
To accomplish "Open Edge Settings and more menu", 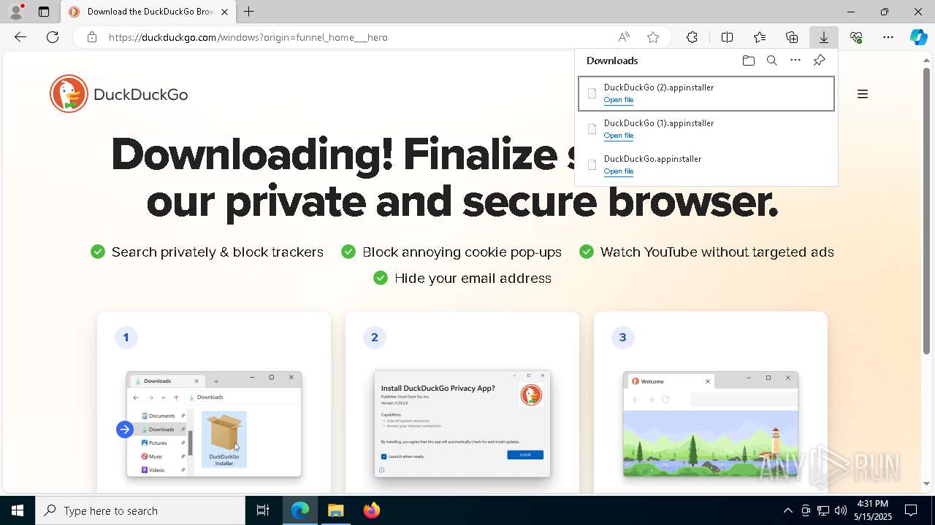I will (888, 37).
